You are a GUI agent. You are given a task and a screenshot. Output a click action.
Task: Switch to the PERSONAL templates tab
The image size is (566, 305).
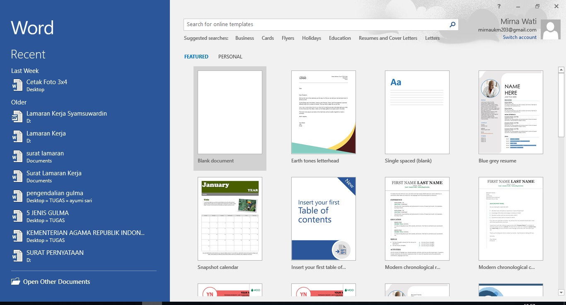pos(230,57)
